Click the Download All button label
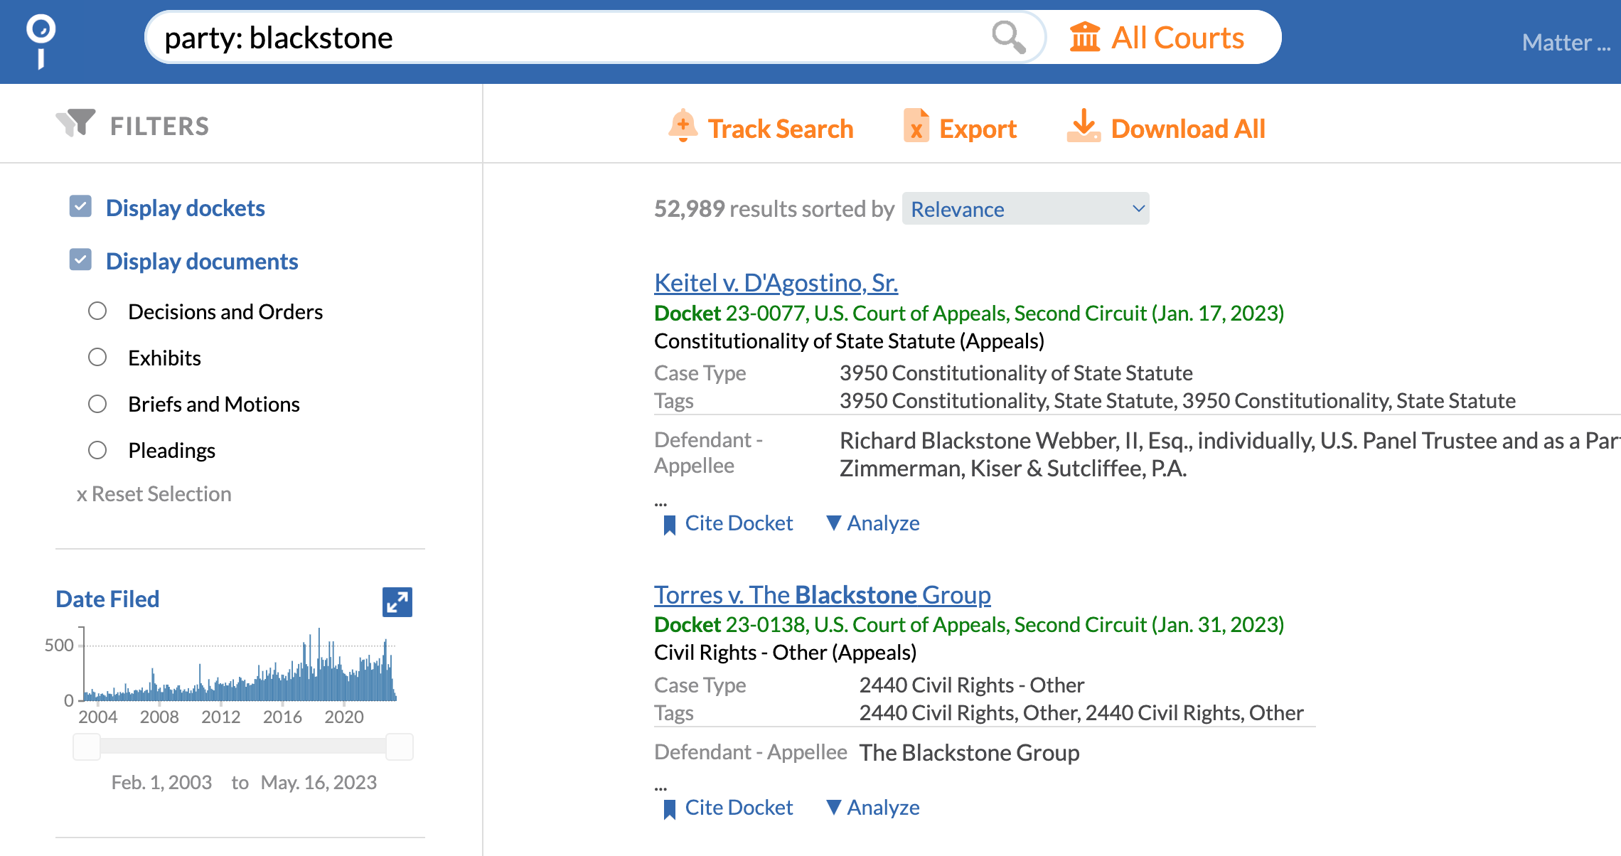Viewport: 1621px width, 856px height. point(1188,129)
